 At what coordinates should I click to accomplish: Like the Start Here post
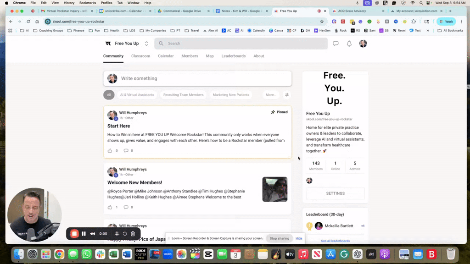click(110, 150)
